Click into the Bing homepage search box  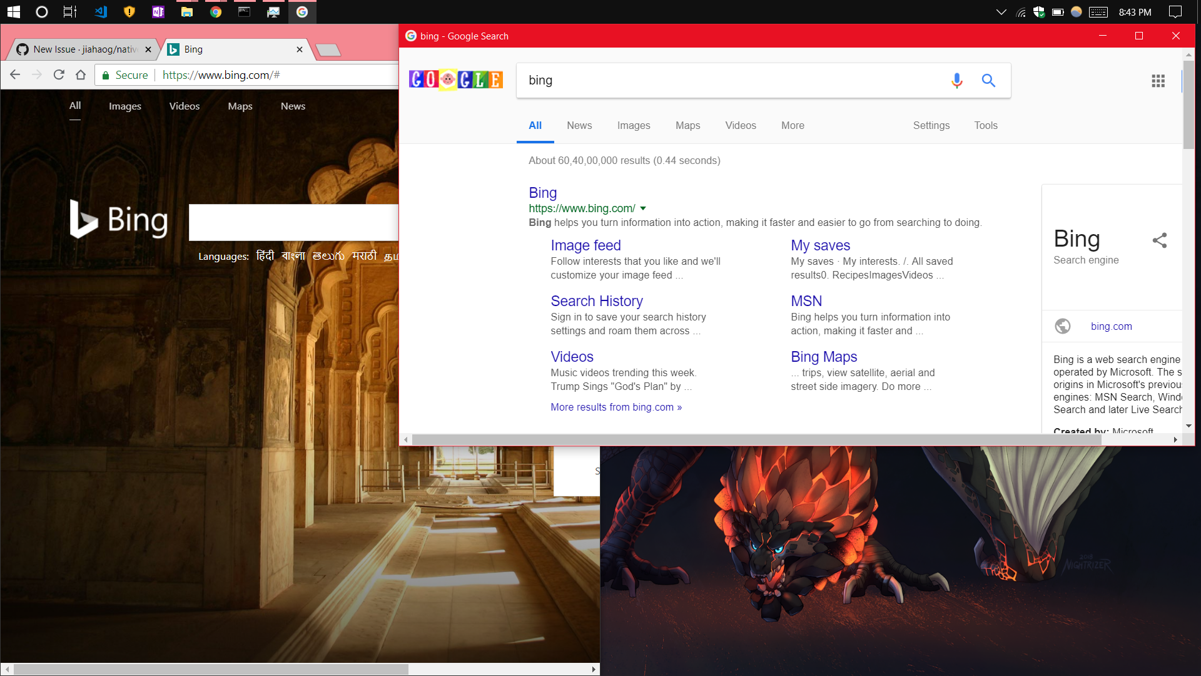[293, 222]
